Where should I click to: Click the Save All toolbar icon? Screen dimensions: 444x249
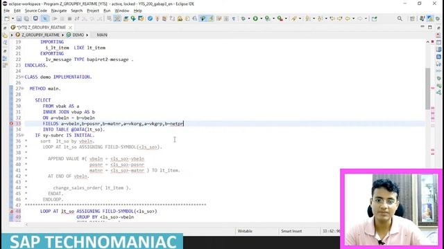(26, 19)
